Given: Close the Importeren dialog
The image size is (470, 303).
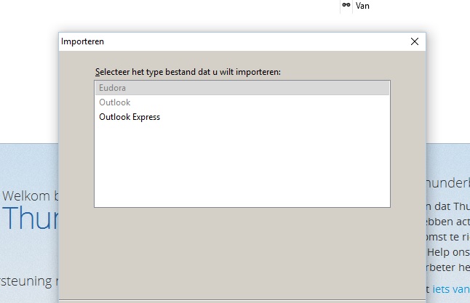Looking at the screenshot, I should coord(415,41).
